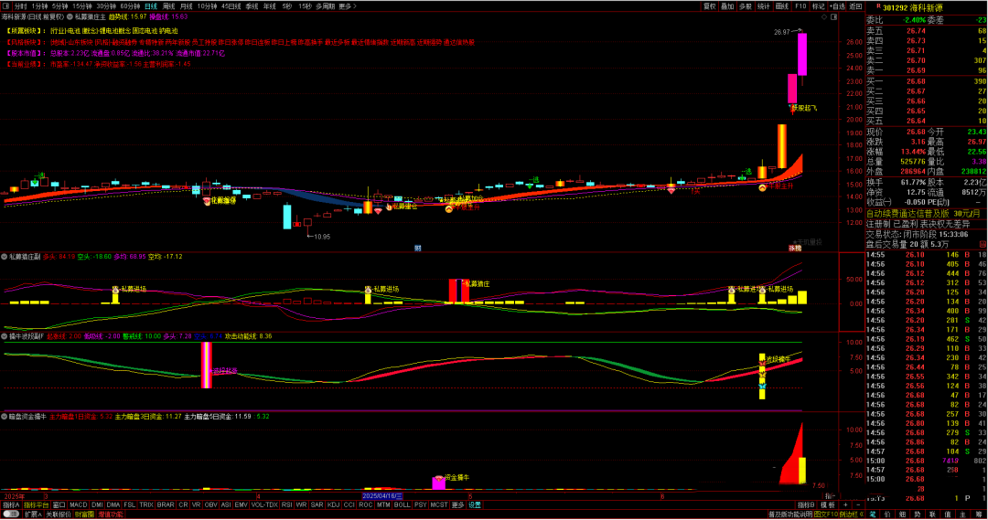Click the 2025/04/16 date marker on timeline
The height and width of the screenshot is (520, 988).
(x=381, y=495)
